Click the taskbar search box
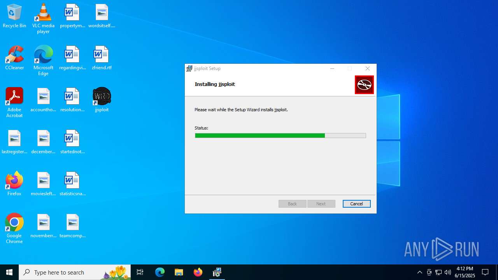The image size is (498, 280). pyautogui.click(x=75, y=272)
